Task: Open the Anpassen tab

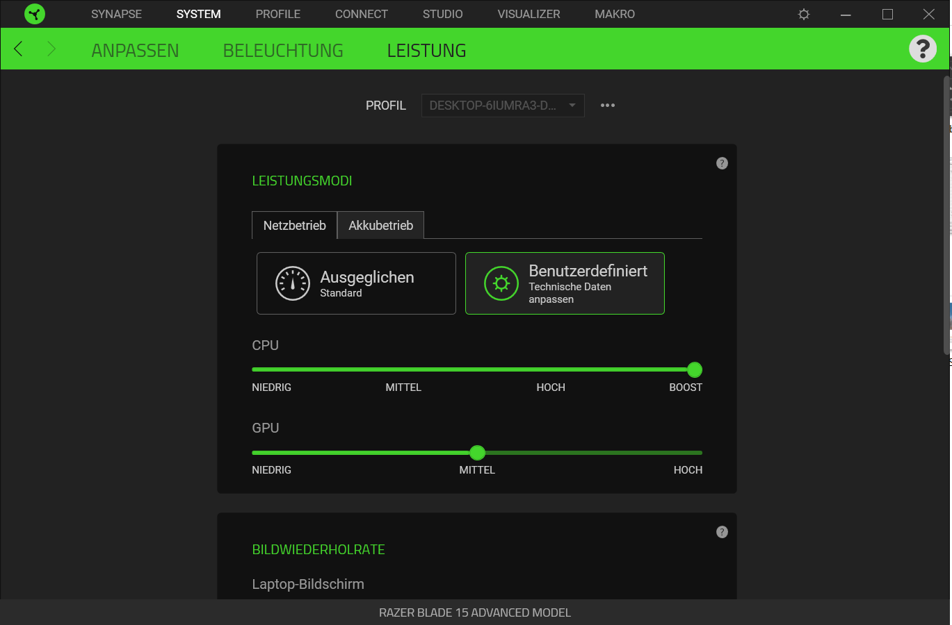Action: pos(135,51)
